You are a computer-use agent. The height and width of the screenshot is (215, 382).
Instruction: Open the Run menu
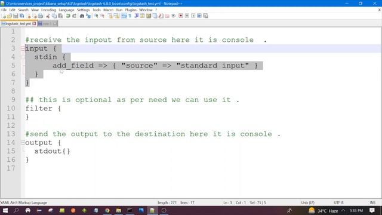(x=119, y=10)
